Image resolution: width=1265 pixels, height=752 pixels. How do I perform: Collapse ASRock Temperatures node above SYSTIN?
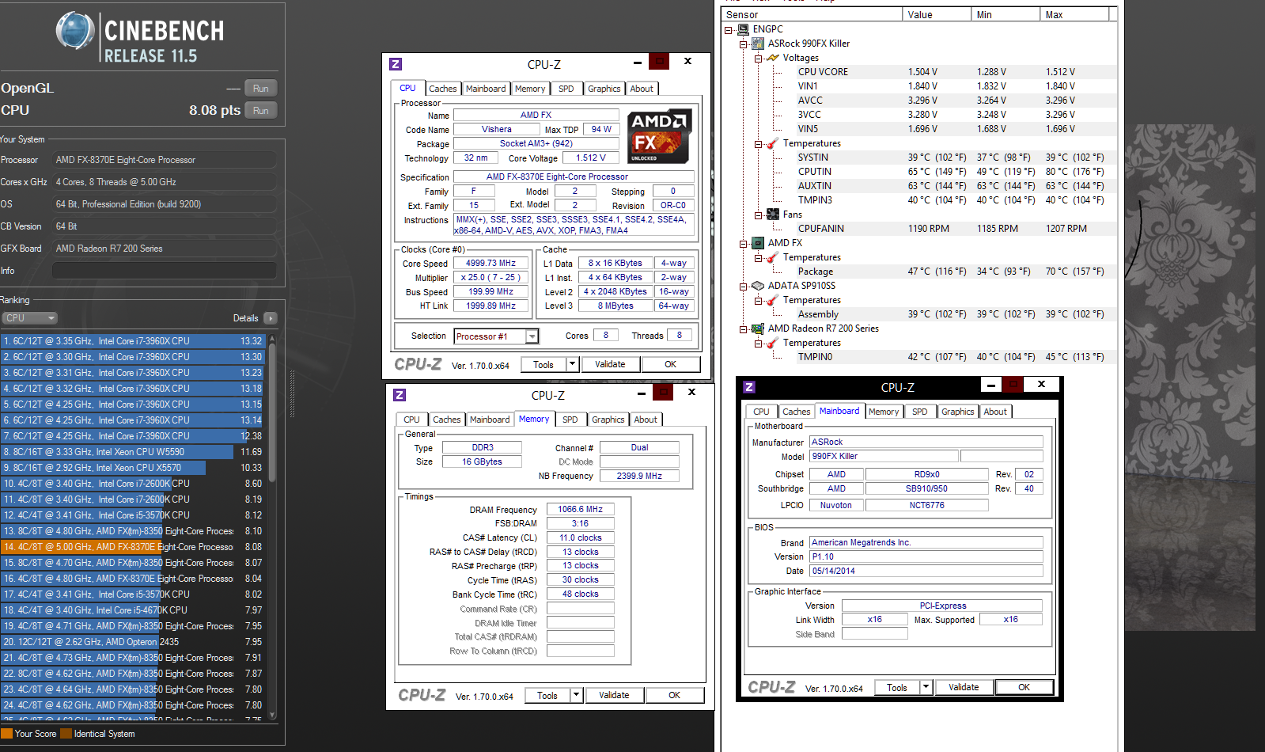pyautogui.click(x=758, y=144)
